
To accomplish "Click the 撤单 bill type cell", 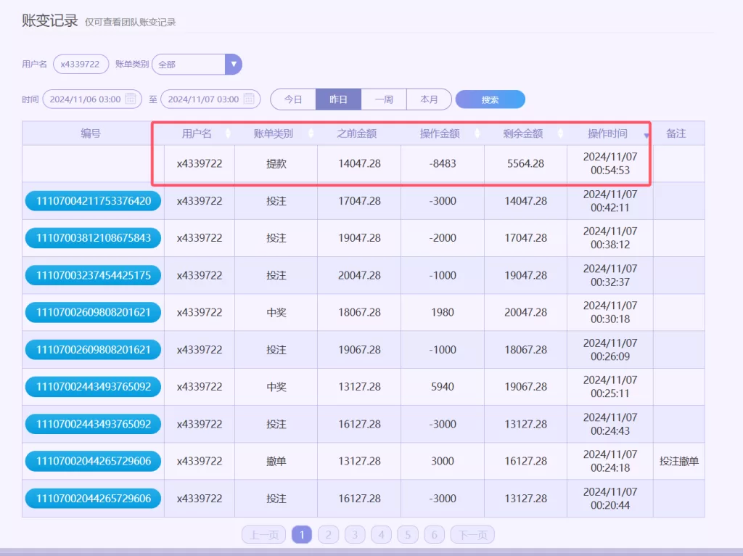I will click(276, 461).
